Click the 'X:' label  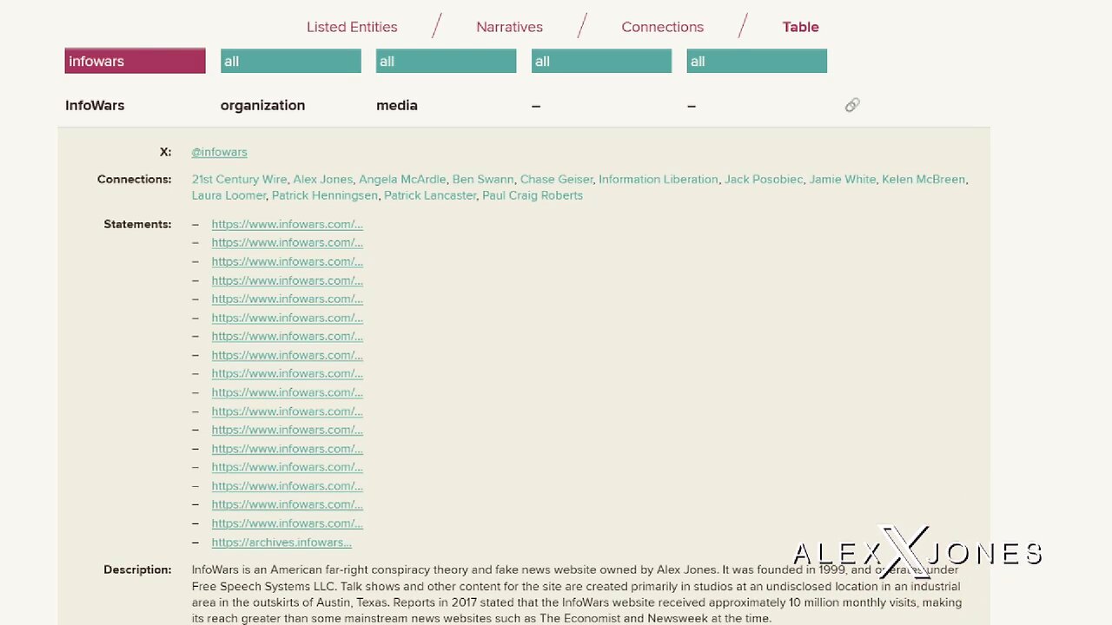165,152
